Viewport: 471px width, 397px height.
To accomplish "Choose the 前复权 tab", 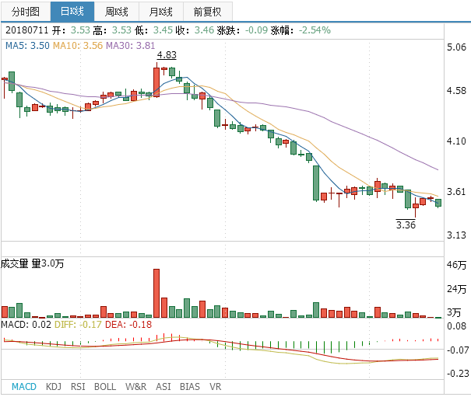I will (x=208, y=12).
